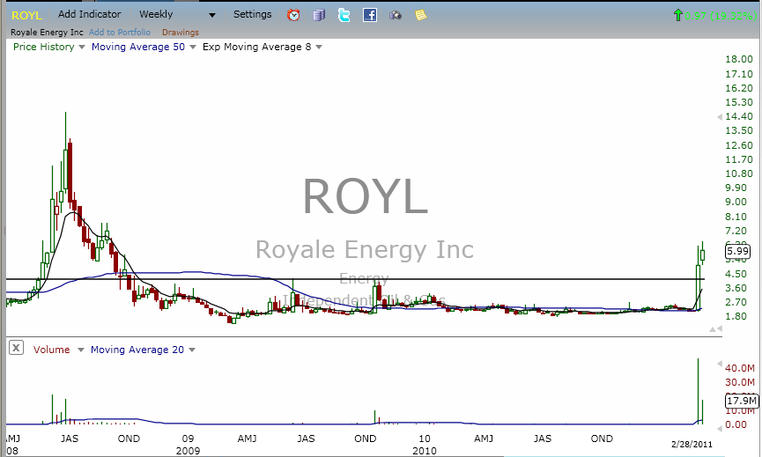The image size is (762, 457).
Task: Expand the Moving Average 20 dropdown arrow
Action: (x=191, y=350)
